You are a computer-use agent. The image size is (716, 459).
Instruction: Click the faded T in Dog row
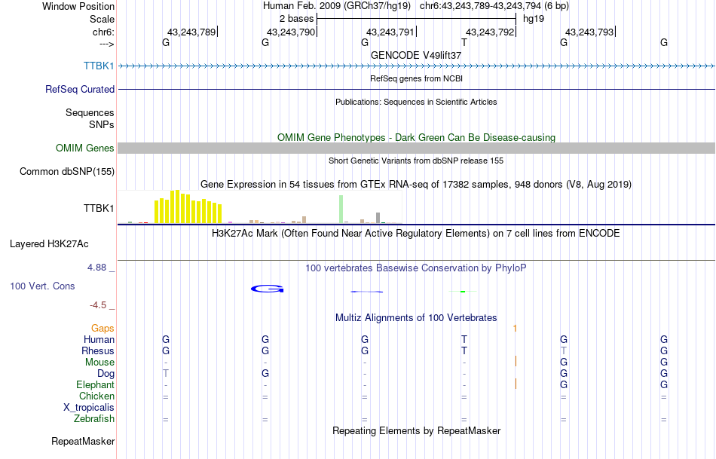click(166, 374)
